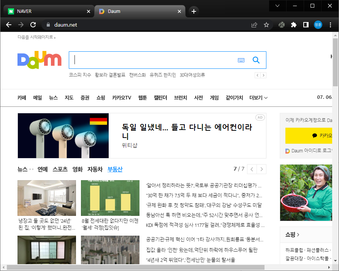Select the 연예 news tab
This screenshot has width=339, height=271.
click(x=43, y=169)
